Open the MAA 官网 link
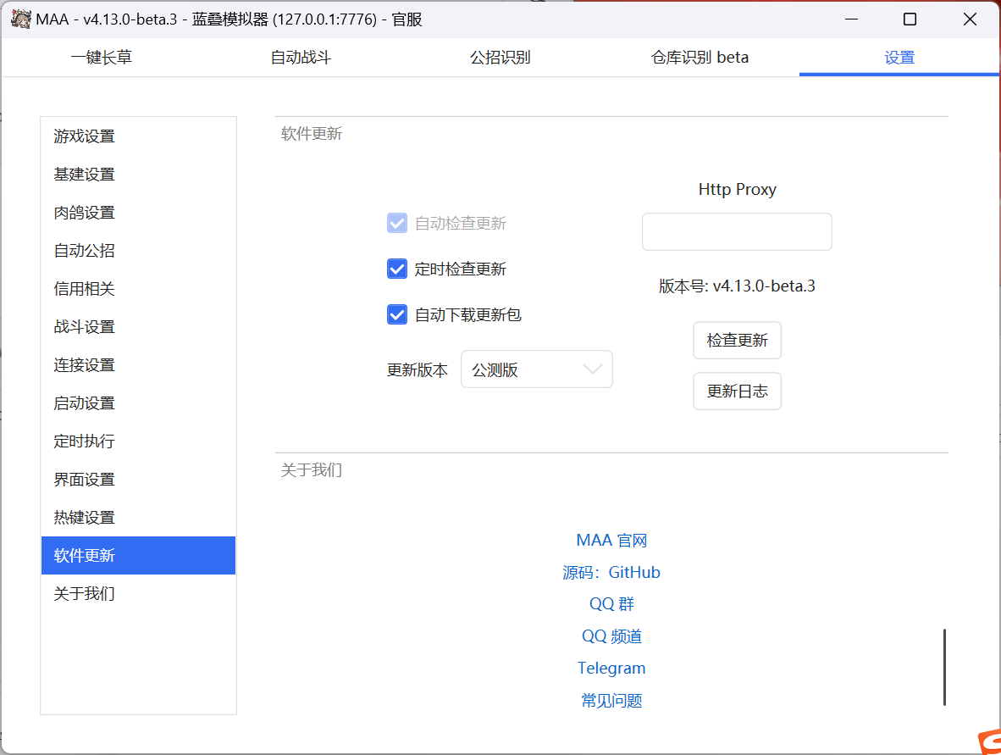The image size is (1001, 755). point(611,540)
